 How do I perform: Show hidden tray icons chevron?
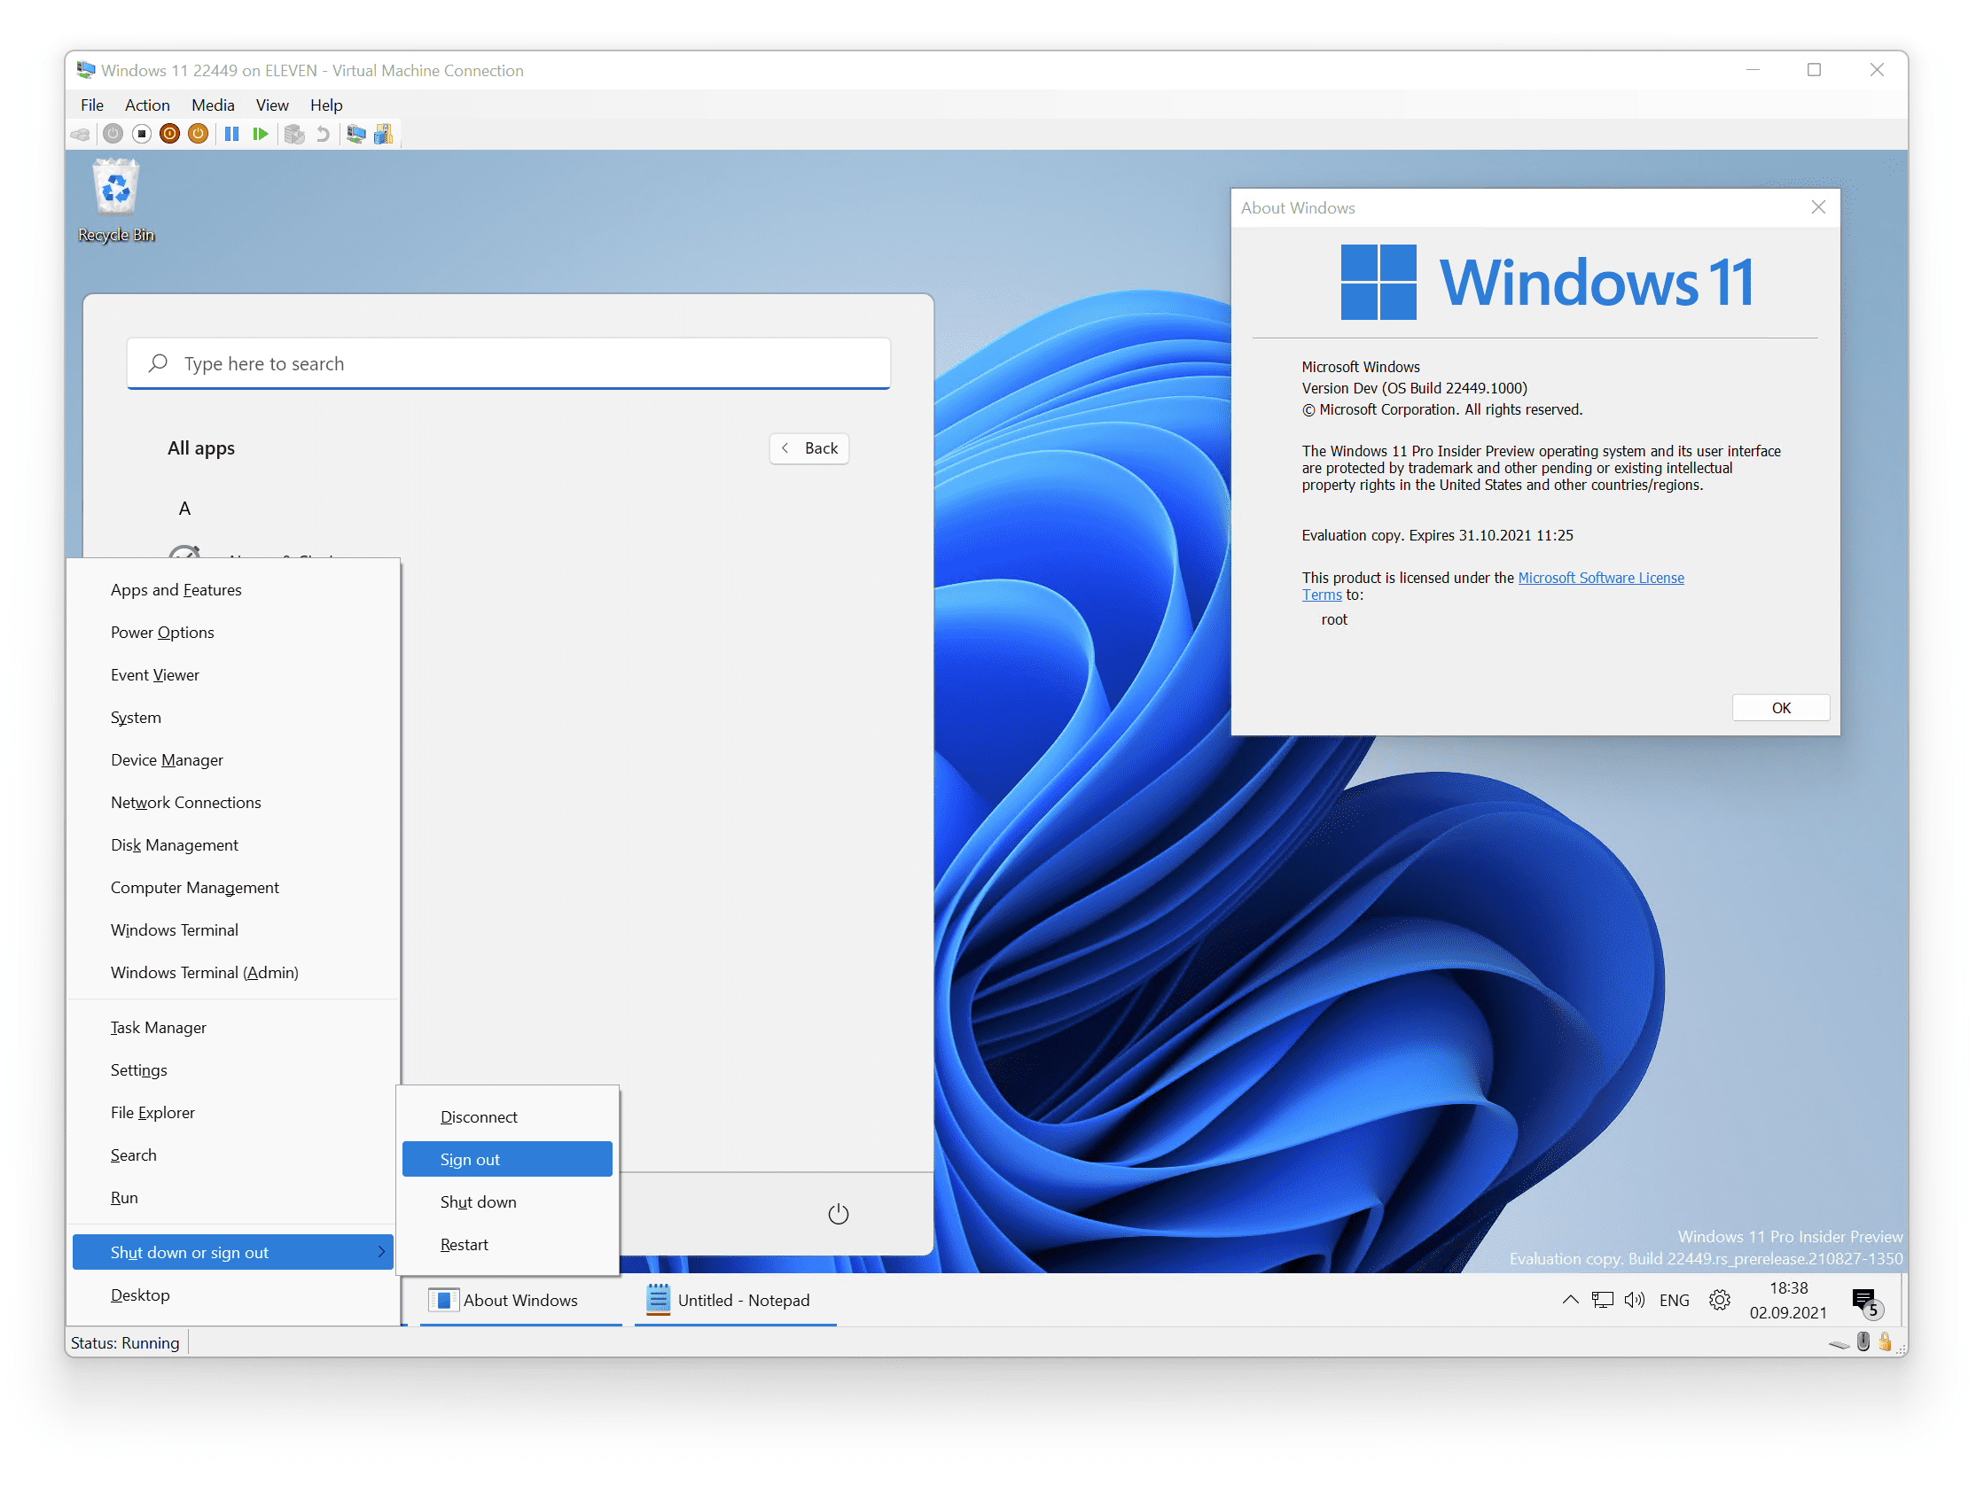point(1571,1301)
